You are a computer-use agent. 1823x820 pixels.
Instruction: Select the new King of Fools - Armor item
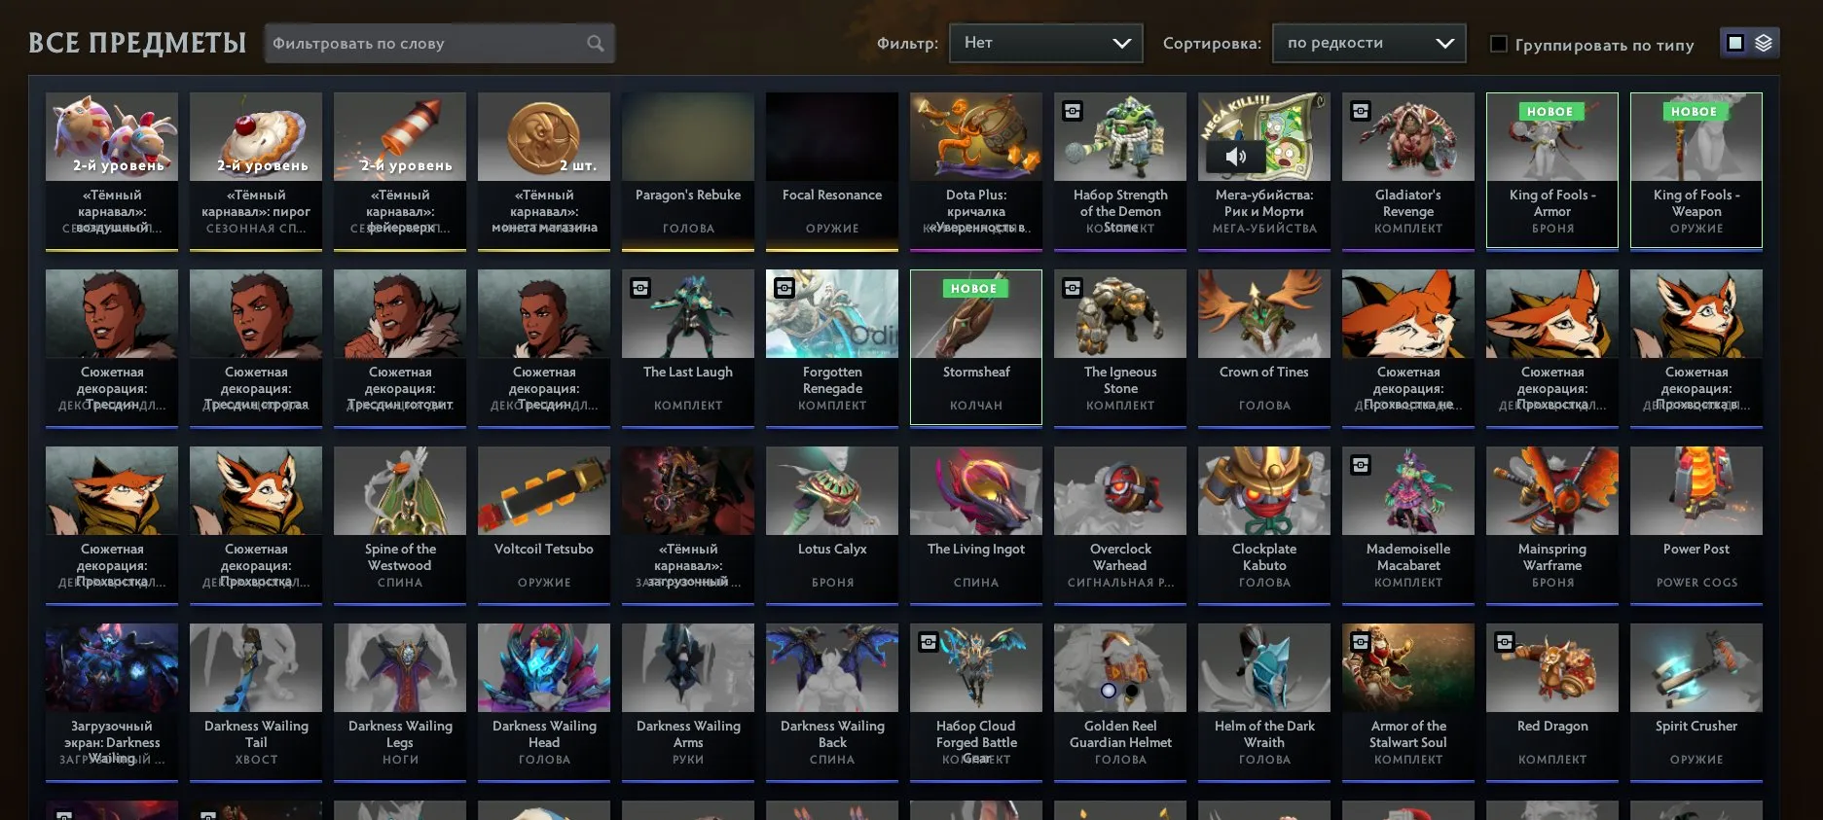1552,170
